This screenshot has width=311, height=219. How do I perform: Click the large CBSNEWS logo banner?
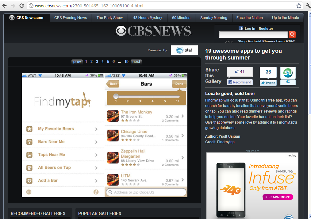(154, 31)
